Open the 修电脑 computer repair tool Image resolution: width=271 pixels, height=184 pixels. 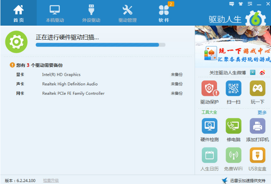pos(233,127)
